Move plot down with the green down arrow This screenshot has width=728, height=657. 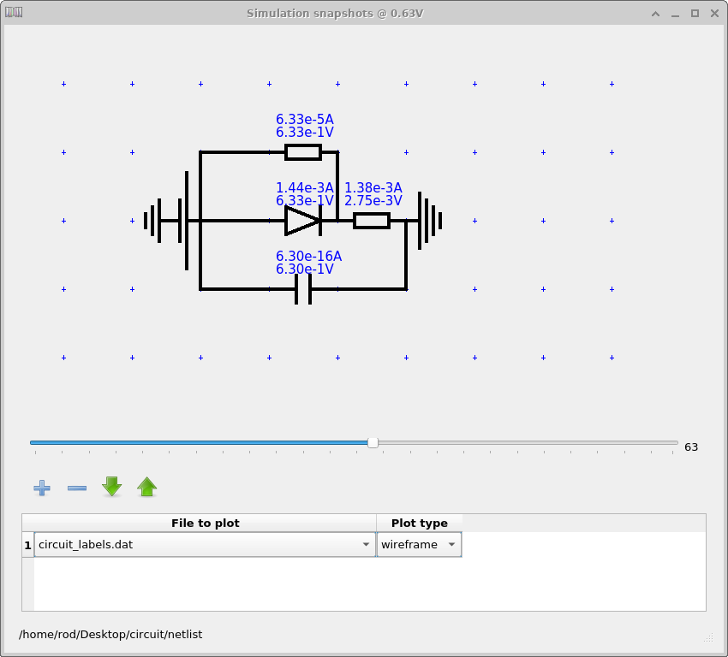click(x=111, y=487)
